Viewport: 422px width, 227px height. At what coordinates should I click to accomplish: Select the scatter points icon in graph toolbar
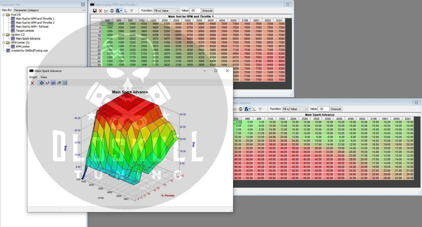pyautogui.click(x=47, y=83)
